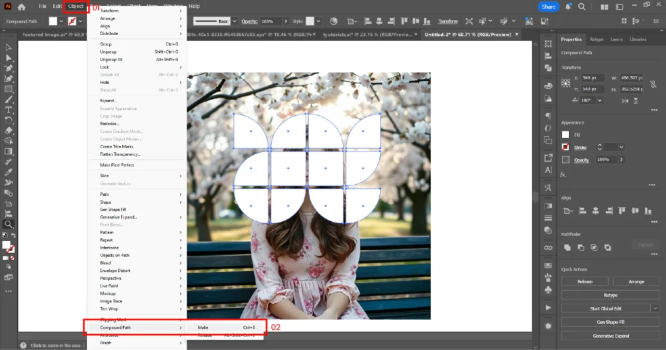Open the notifications bell

point(568,7)
